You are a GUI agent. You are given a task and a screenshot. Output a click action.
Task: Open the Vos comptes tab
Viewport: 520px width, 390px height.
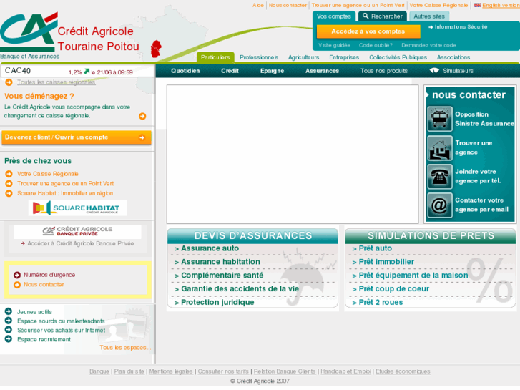(x=333, y=16)
